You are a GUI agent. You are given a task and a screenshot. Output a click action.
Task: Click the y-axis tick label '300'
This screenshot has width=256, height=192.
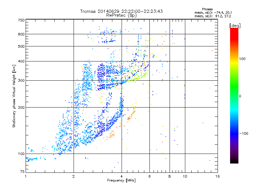click(21, 81)
